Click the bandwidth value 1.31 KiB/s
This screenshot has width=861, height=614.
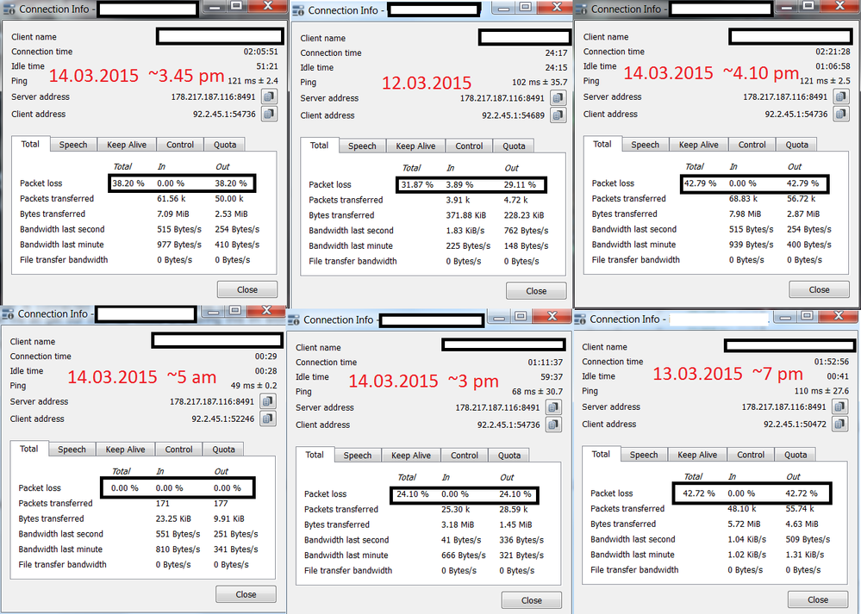[x=804, y=555]
